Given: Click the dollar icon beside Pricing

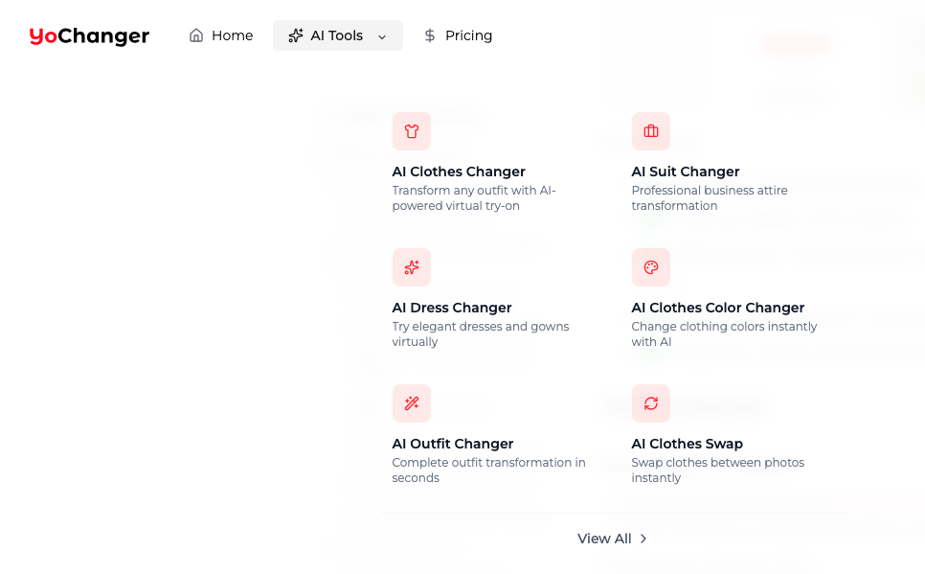Looking at the screenshot, I should coord(430,35).
